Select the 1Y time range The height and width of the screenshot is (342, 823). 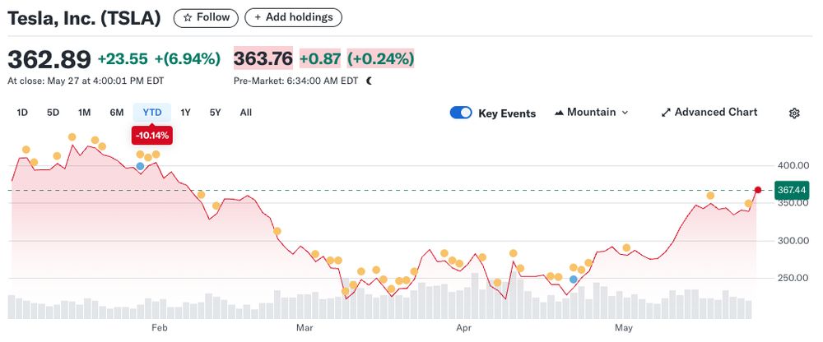[x=185, y=113]
